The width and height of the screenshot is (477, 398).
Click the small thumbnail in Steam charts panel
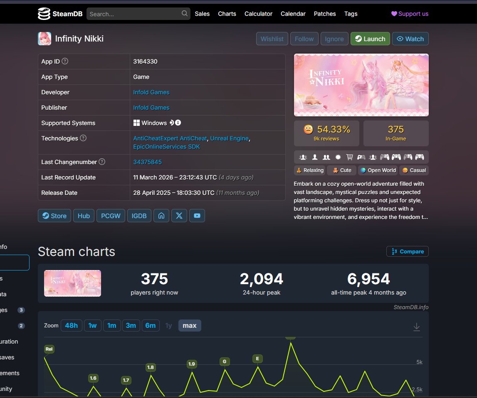pyautogui.click(x=72, y=283)
